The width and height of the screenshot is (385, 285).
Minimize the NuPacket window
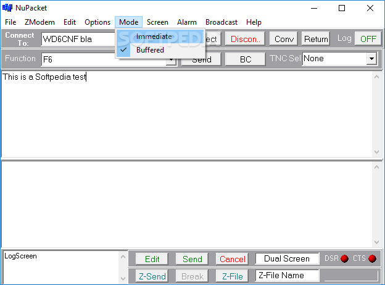[314, 8]
